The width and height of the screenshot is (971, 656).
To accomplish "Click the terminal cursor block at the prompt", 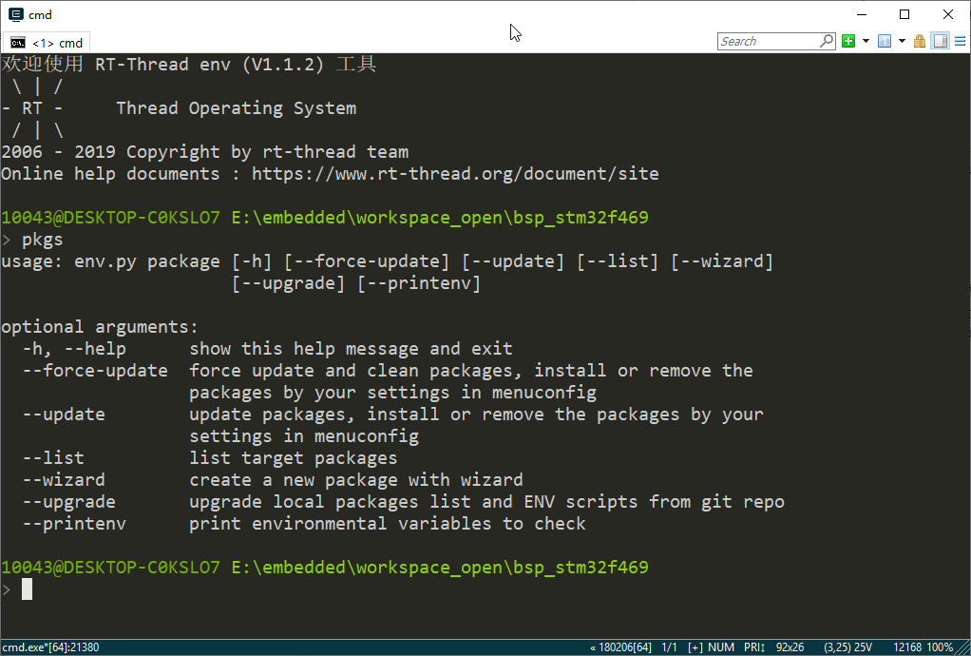I will (27, 589).
